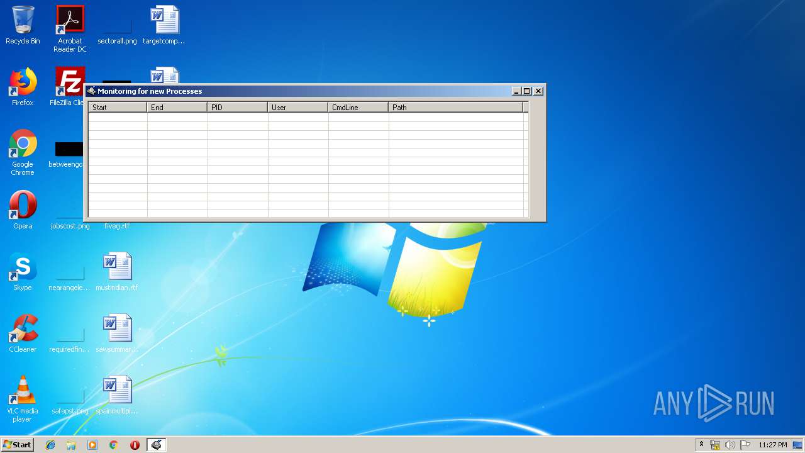This screenshot has width=805, height=453.
Task: Maximize the Monitoring for new Processes window
Action: click(527, 91)
